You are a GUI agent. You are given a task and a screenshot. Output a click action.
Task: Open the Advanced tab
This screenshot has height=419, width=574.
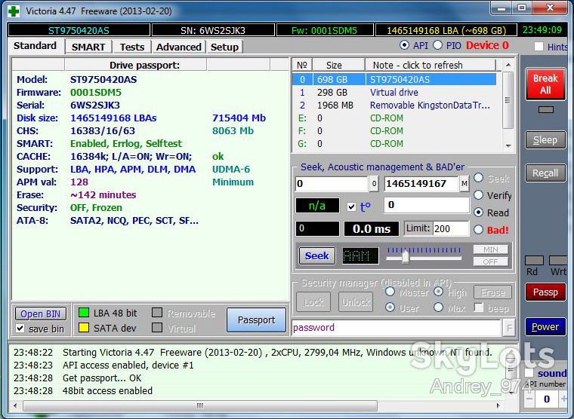179,47
